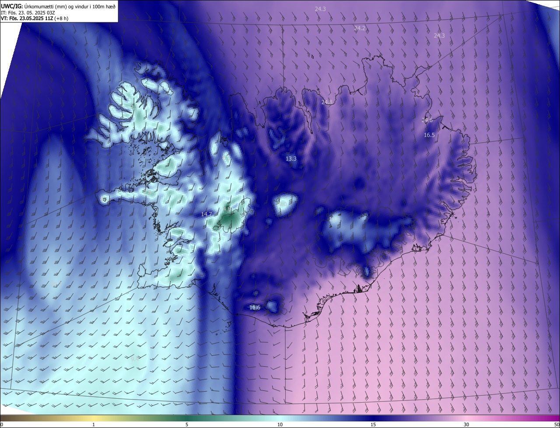Click the colorbar tick label 30
This screenshot has width=560, height=428.
tap(466, 424)
